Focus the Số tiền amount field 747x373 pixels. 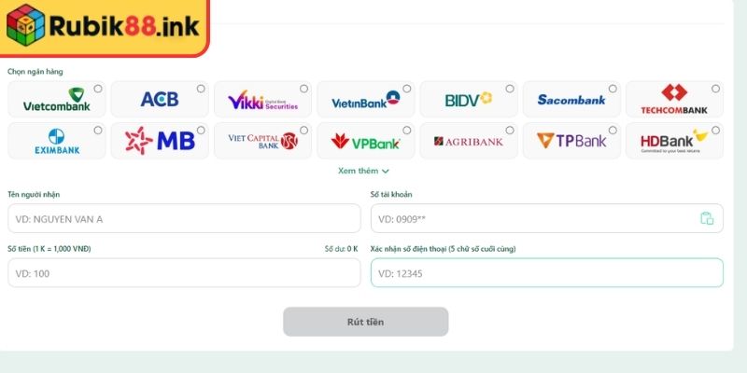(x=184, y=272)
